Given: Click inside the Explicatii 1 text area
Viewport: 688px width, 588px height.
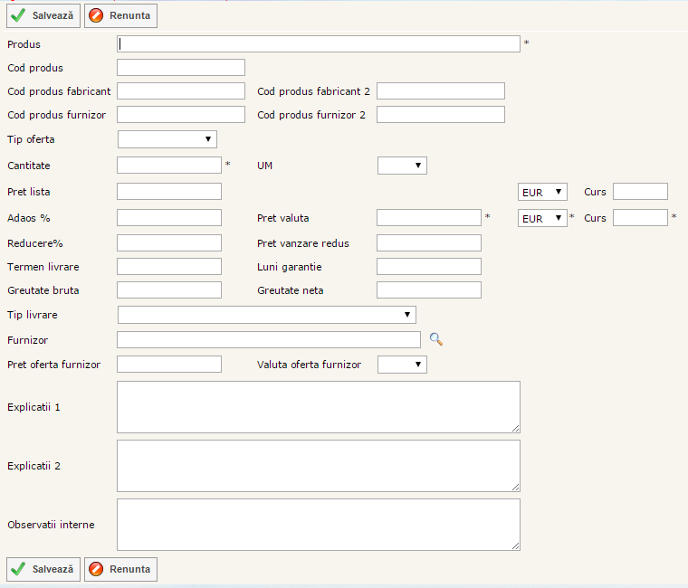Looking at the screenshot, I should point(319,407).
